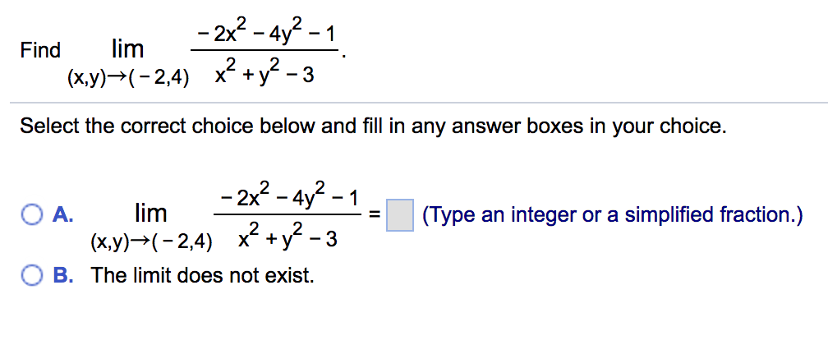Click the empty answer box after equals sign
Viewport: 828px width, 345px height.
point(400,215)
